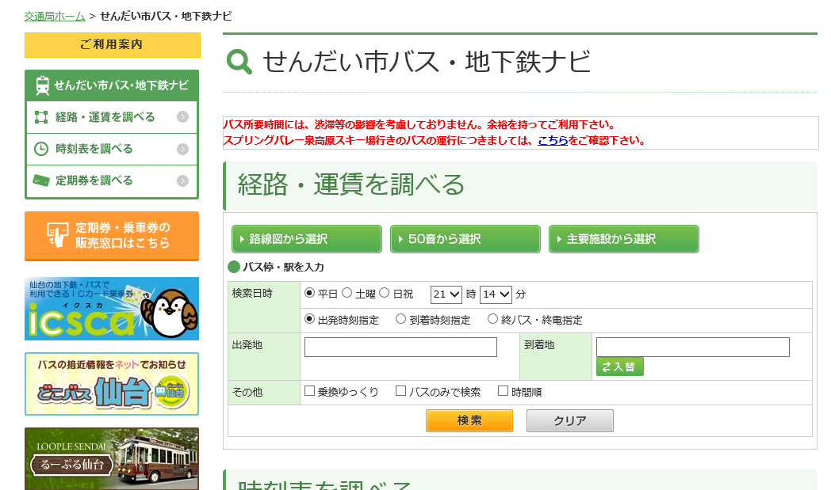Screen dimensions: 831x490
Task: Click the ticket window icon on the orange banner
Action: [x=56, y=236]
